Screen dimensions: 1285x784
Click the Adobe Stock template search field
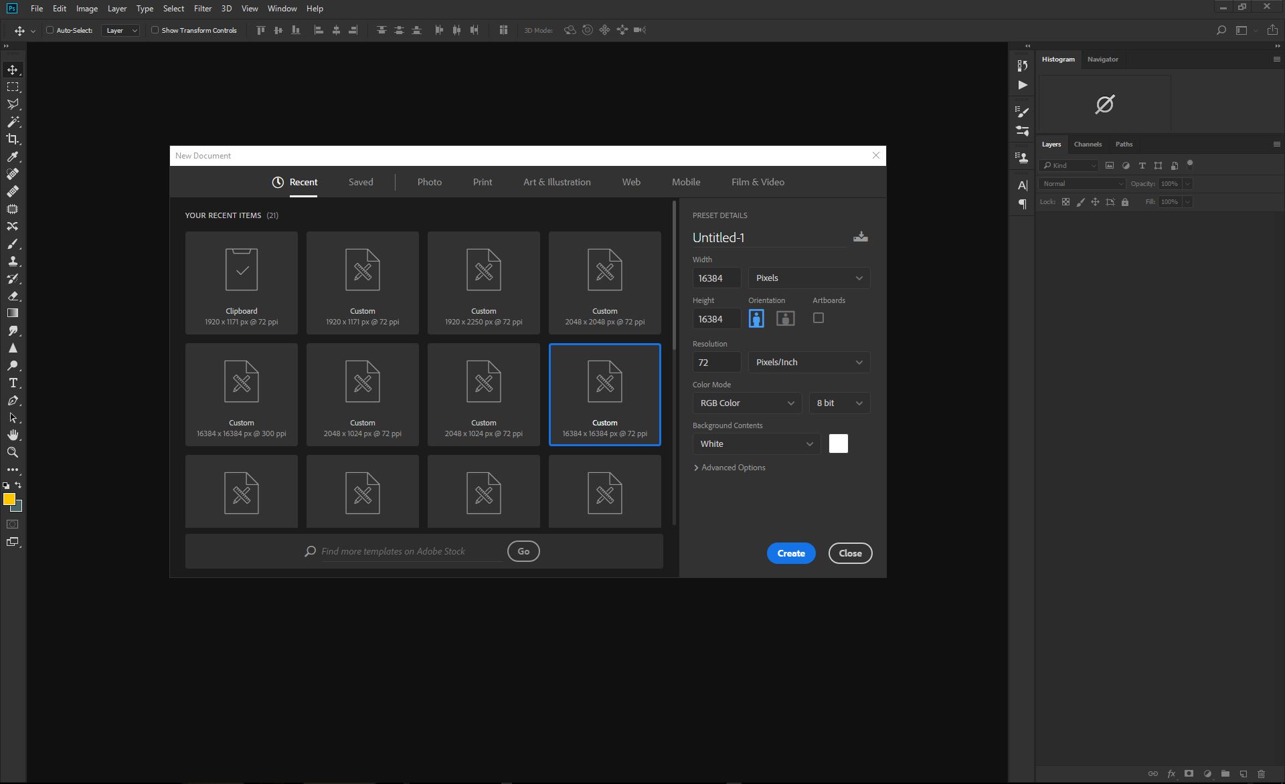[x=411, y=551]
